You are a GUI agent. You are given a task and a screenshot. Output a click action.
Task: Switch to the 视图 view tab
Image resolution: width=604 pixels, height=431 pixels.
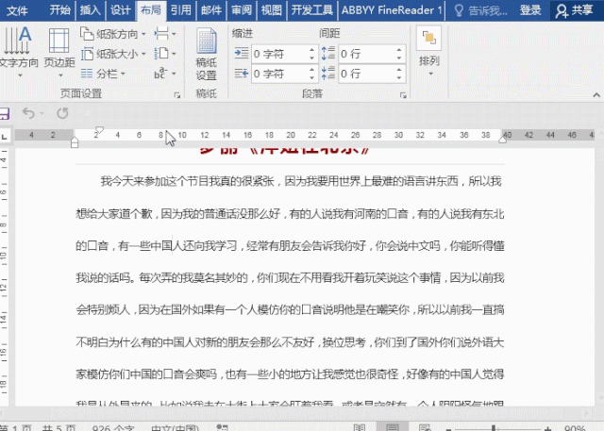point(272,10)
